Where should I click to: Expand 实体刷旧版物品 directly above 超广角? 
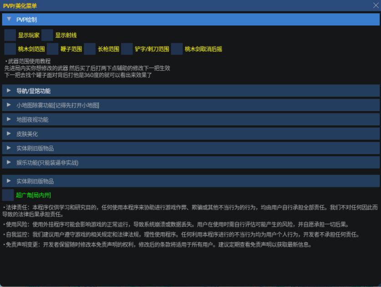click(x=35, y=181)
